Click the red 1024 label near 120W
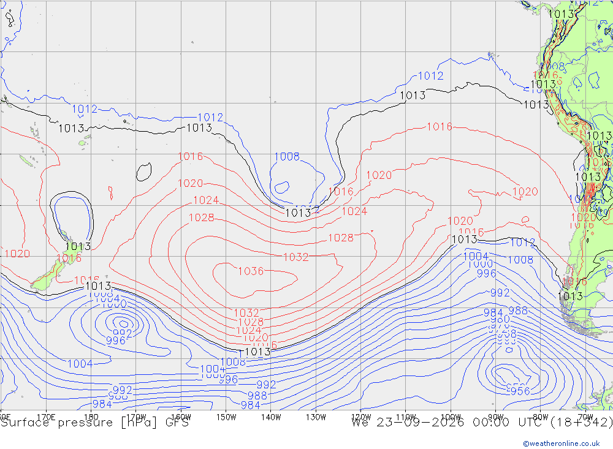Viewport: 613px width, 449px height. point(354,211)
